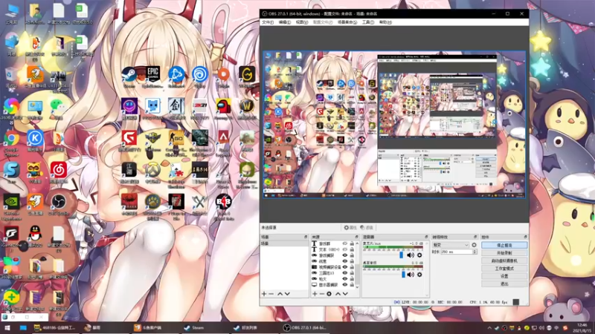Viewport: 595px width, 334px height.
Task: Undock the 混音器 mixer panel
Action: coord(426,237)
